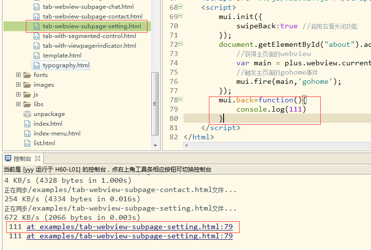Expand the fonts folder

(18, 75)
